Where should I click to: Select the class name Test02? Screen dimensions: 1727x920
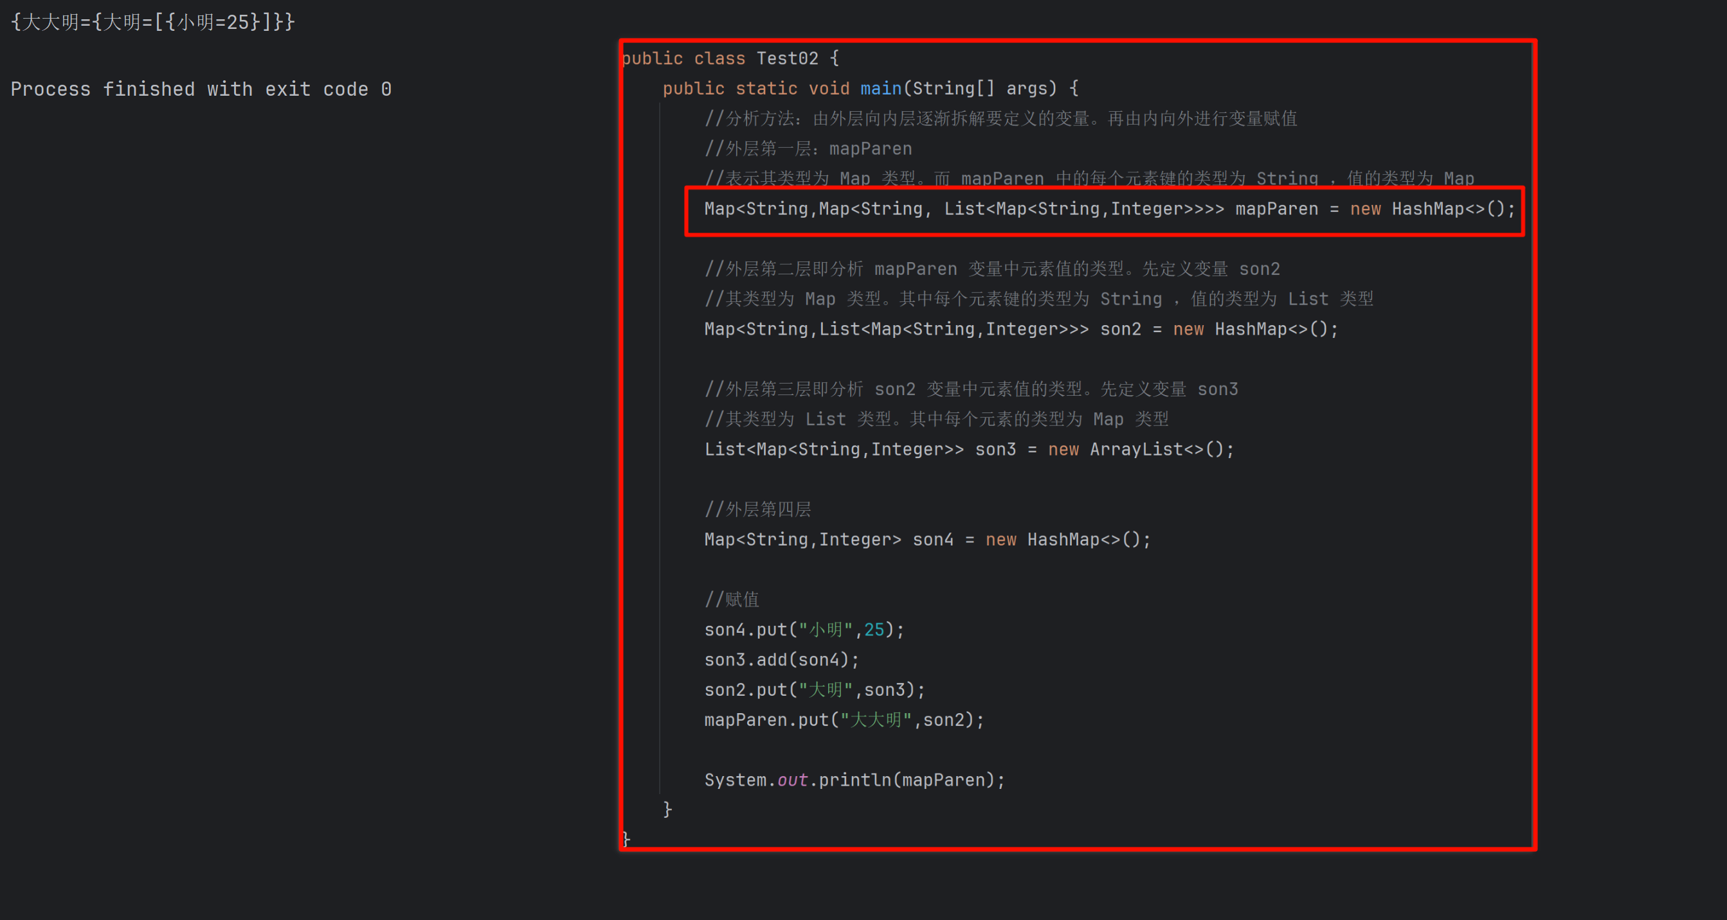tap(788, 58)
